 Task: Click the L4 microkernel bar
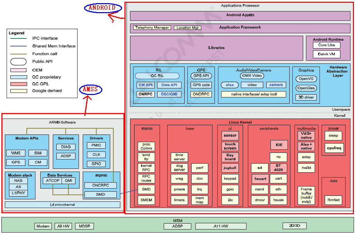tap(63, 205)
